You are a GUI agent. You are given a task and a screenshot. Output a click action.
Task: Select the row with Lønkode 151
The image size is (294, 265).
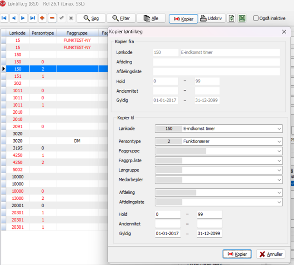[x=55, y=76]
